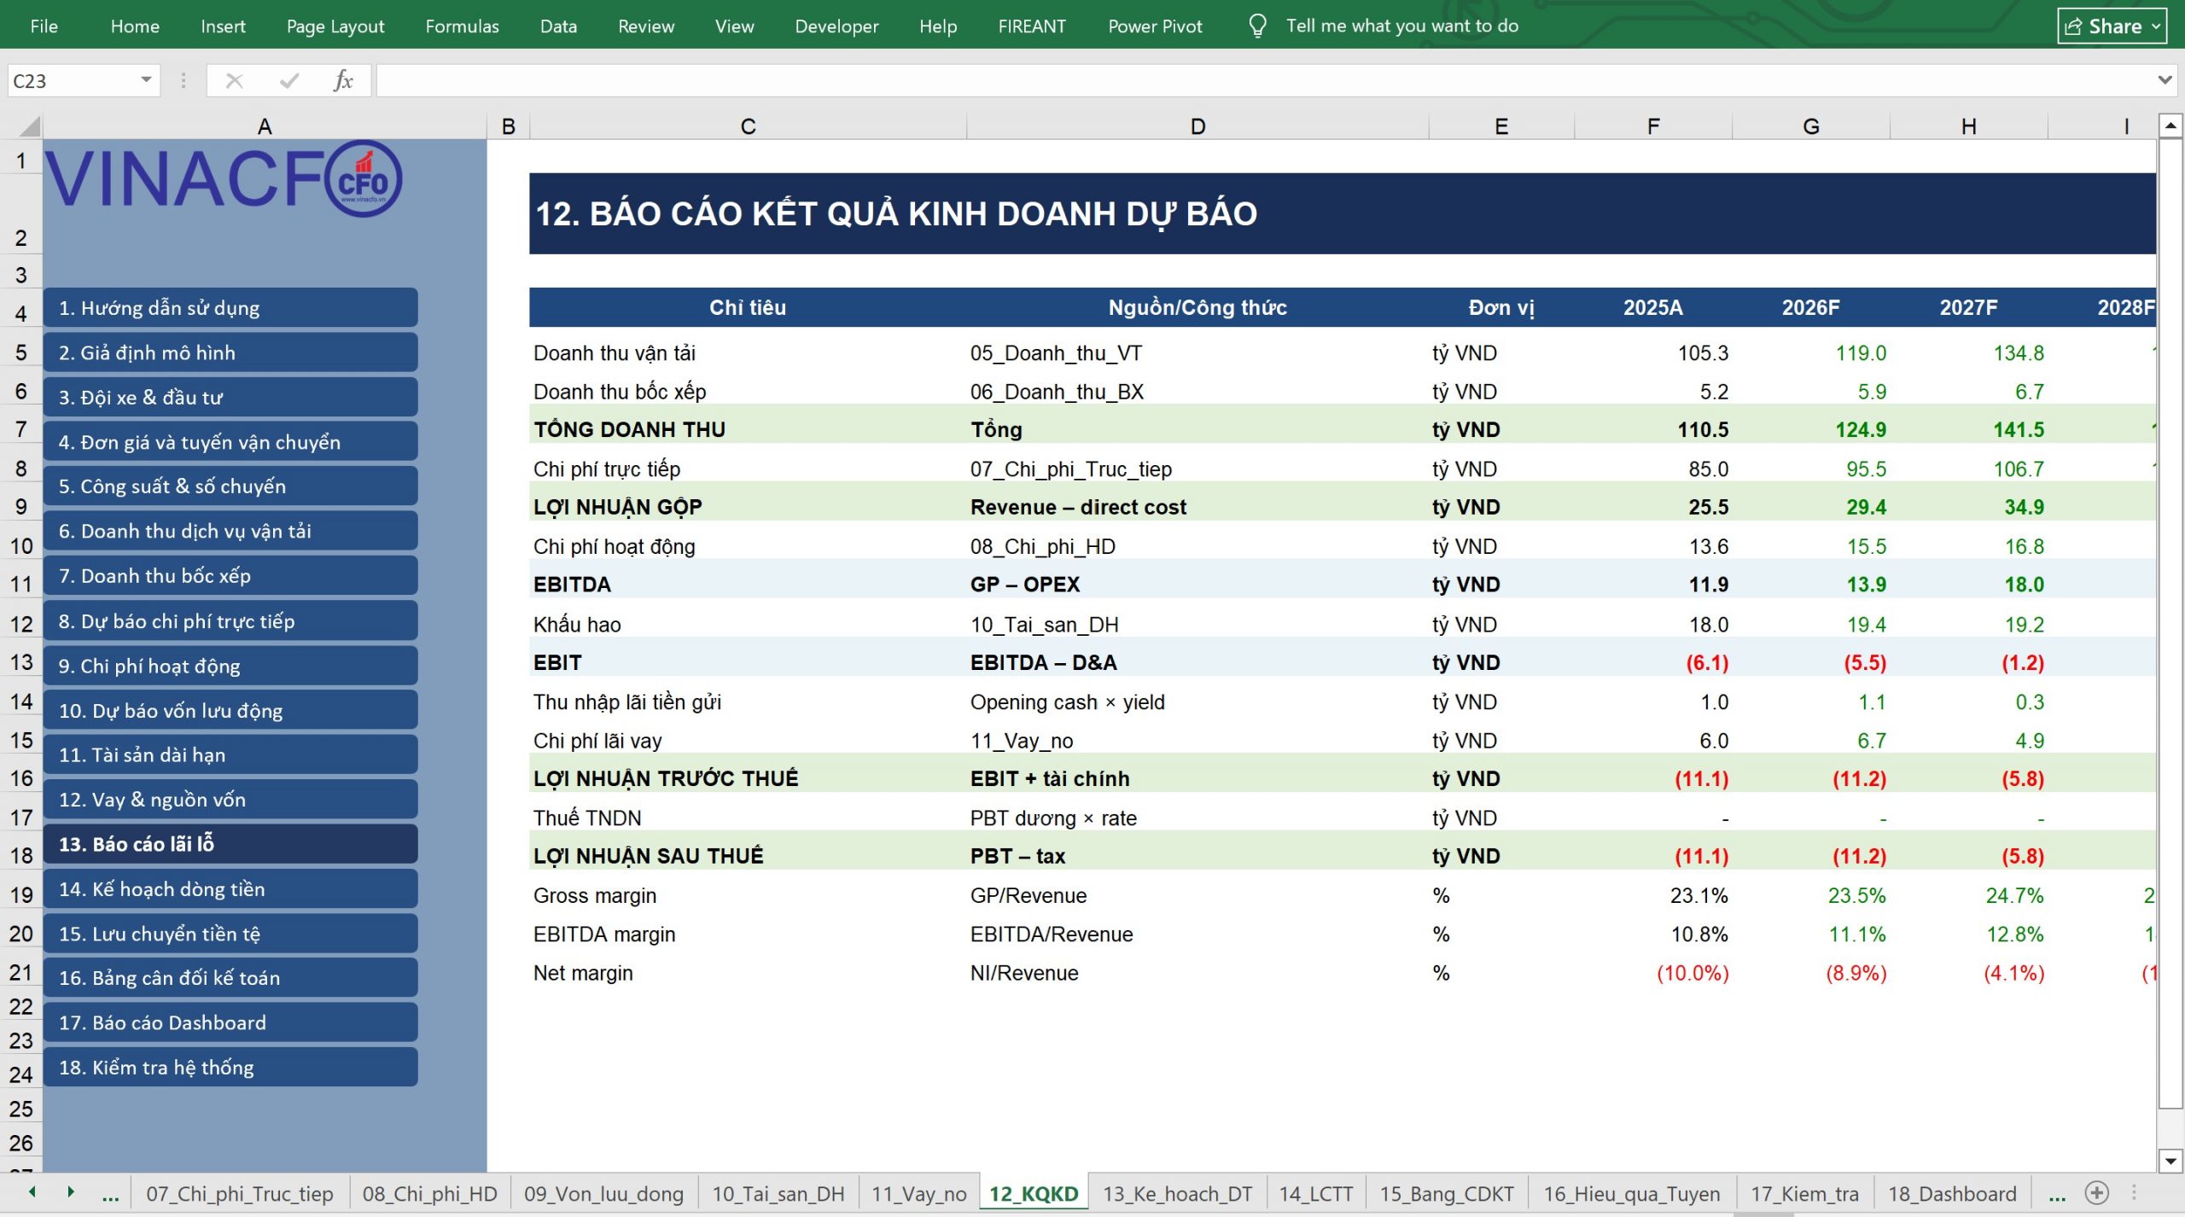Click the Name Box showing C23
Viewport: 2185px width, 1217px height.
(84, 80)
